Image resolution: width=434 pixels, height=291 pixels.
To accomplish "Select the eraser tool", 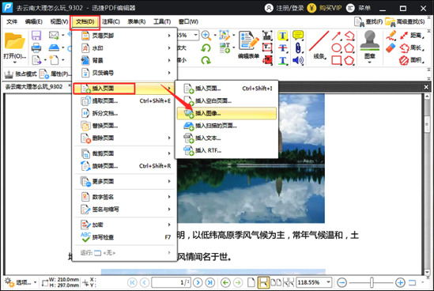I will (x=391, y=47).
